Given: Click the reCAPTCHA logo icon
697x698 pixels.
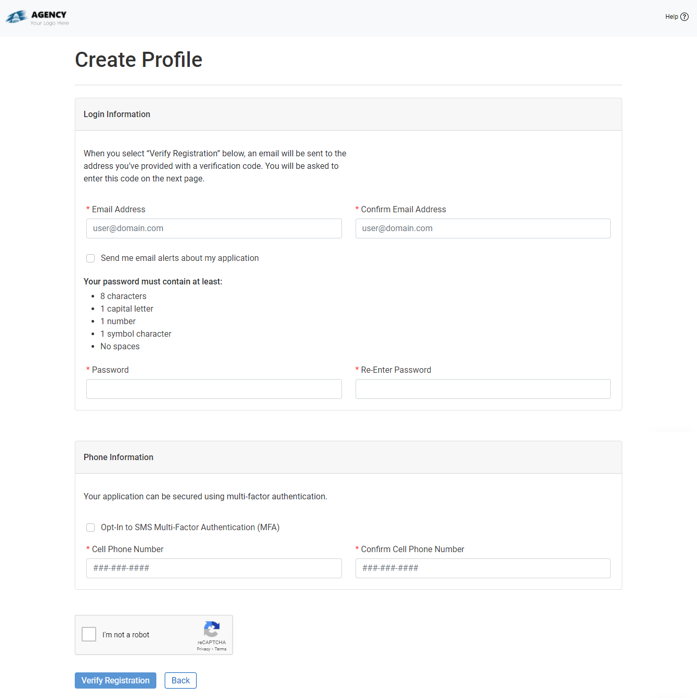Looking at the screenshot, I should point(211,629).
